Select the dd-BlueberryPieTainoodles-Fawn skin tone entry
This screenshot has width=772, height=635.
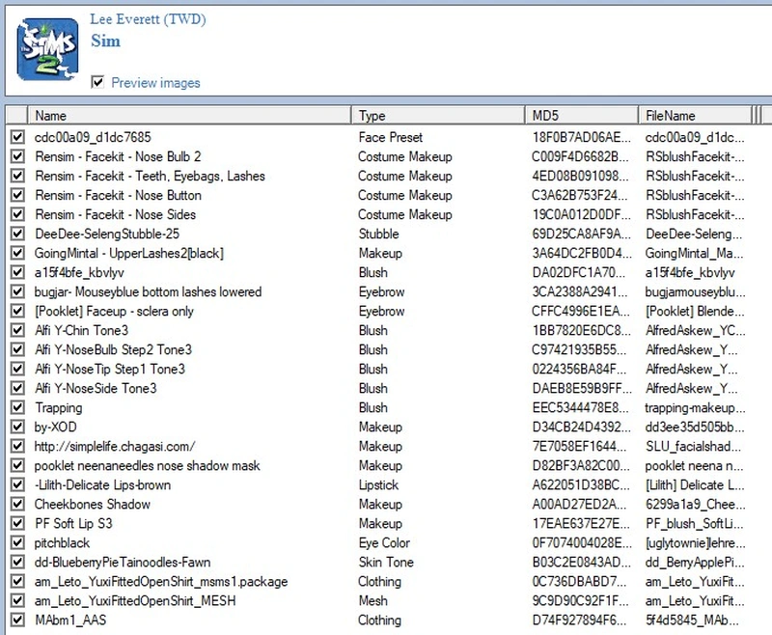point(123,562)
